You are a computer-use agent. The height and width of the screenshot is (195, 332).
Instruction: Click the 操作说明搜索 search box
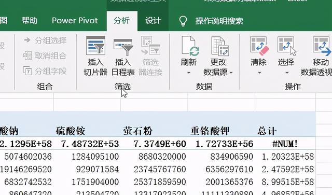[219, 21]
